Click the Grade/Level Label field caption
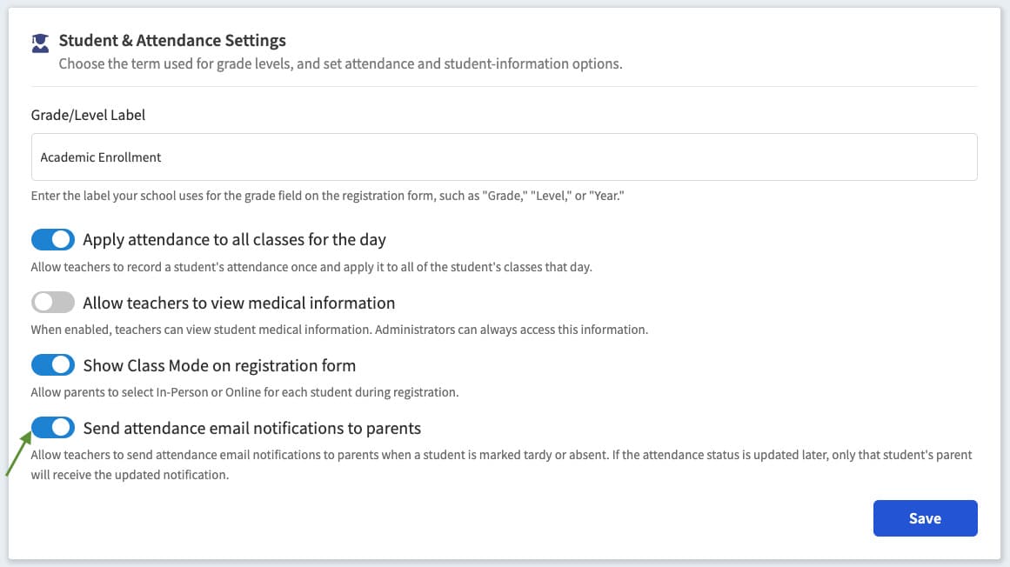This screenshot has width=1010, height=567. [x=88, y=115]
